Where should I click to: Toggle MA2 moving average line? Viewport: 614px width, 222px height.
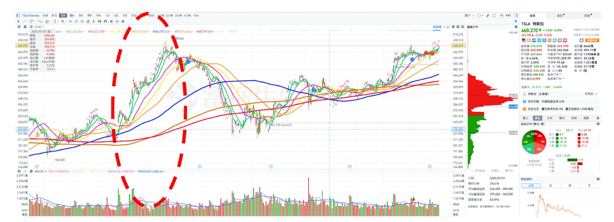(x=75, y=31)
